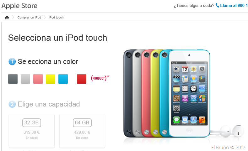Click the white earbuds in the product image

pyautogui.click(x=229, y=131)
